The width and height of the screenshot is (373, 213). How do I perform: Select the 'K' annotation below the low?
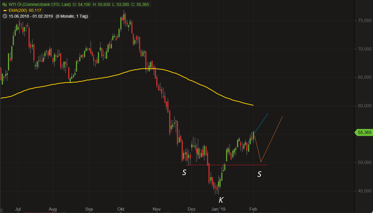coord(221,200)
